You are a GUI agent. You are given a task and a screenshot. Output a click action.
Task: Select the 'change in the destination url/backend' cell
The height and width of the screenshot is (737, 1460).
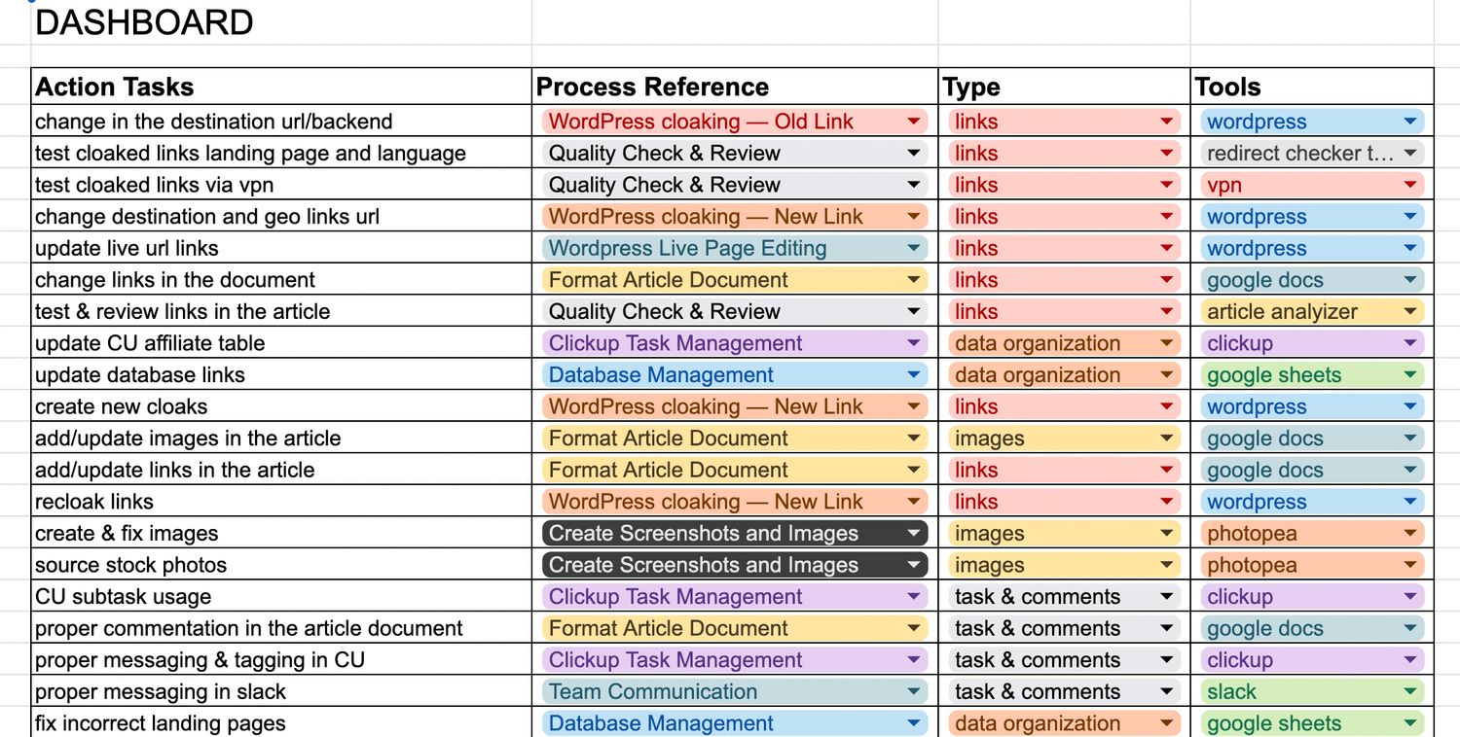tap(281, 122)
